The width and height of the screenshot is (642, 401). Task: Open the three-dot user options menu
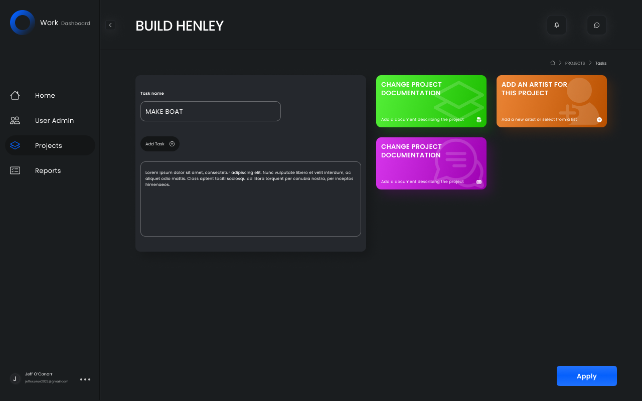[x=85, y=379]
